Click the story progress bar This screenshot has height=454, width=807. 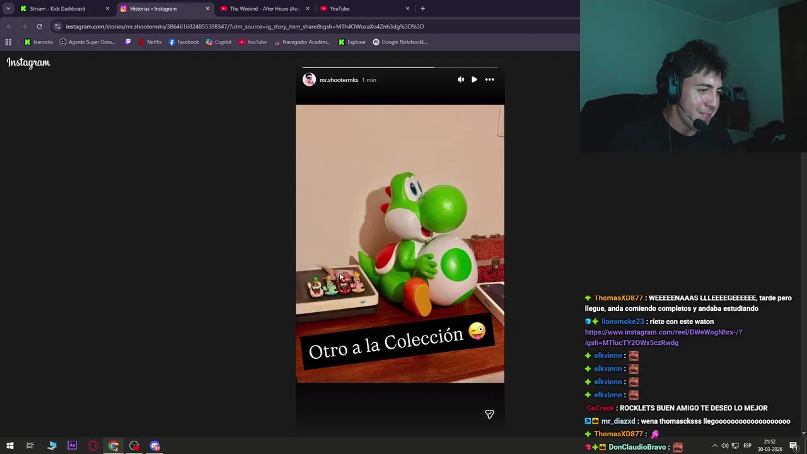click(x=400, y=67)
